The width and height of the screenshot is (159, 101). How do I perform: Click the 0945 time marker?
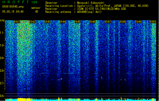tap(77, 22)
